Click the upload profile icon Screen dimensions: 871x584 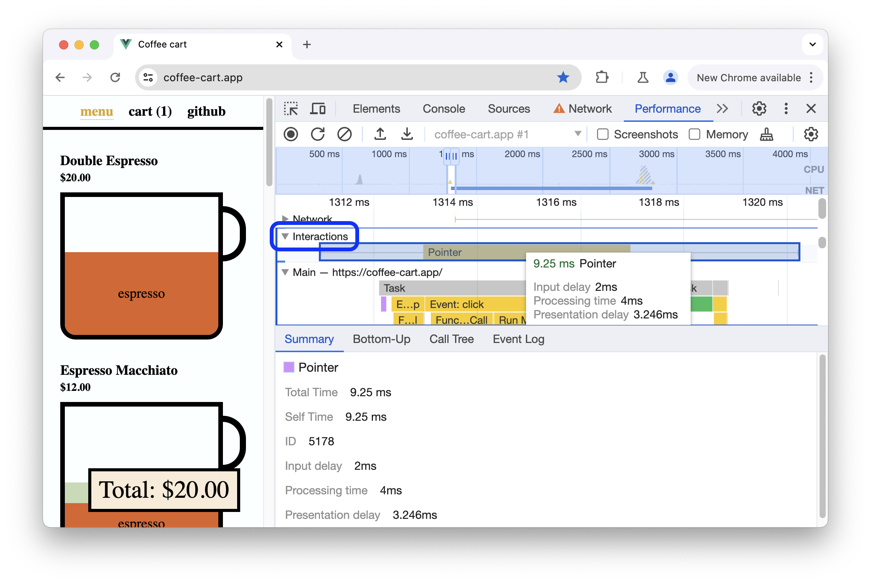pyautogui.click(x=380, y=134)
